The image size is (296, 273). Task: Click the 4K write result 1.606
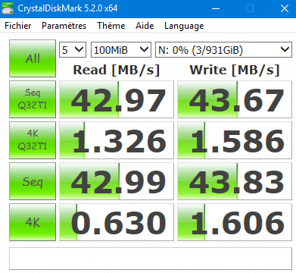pos(235,222)
